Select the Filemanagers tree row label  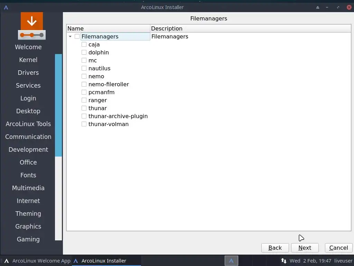click(x=100, y=36)
